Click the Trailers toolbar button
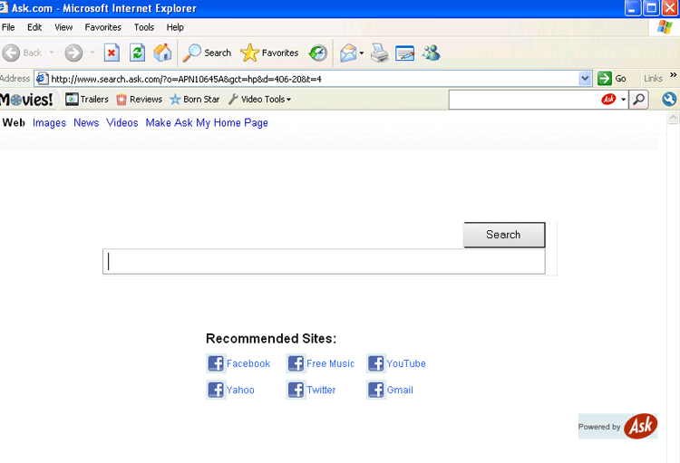 tap(87, 100)
